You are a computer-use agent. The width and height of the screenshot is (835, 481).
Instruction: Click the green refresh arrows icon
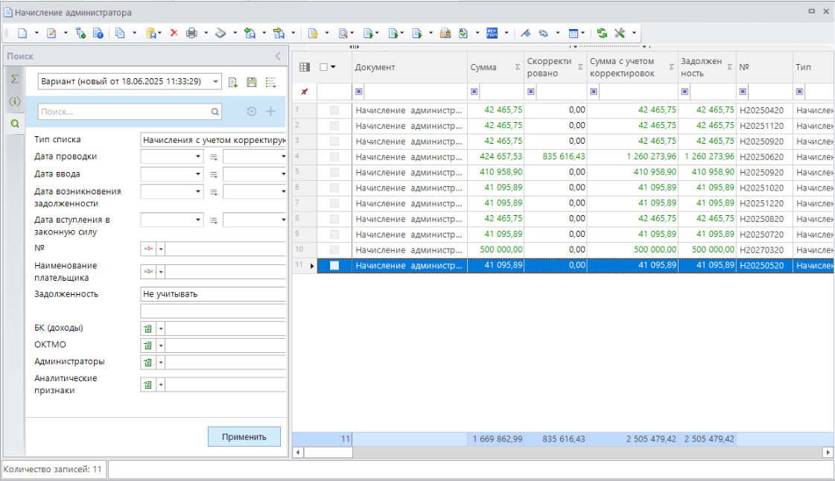[x=602, y=33]
